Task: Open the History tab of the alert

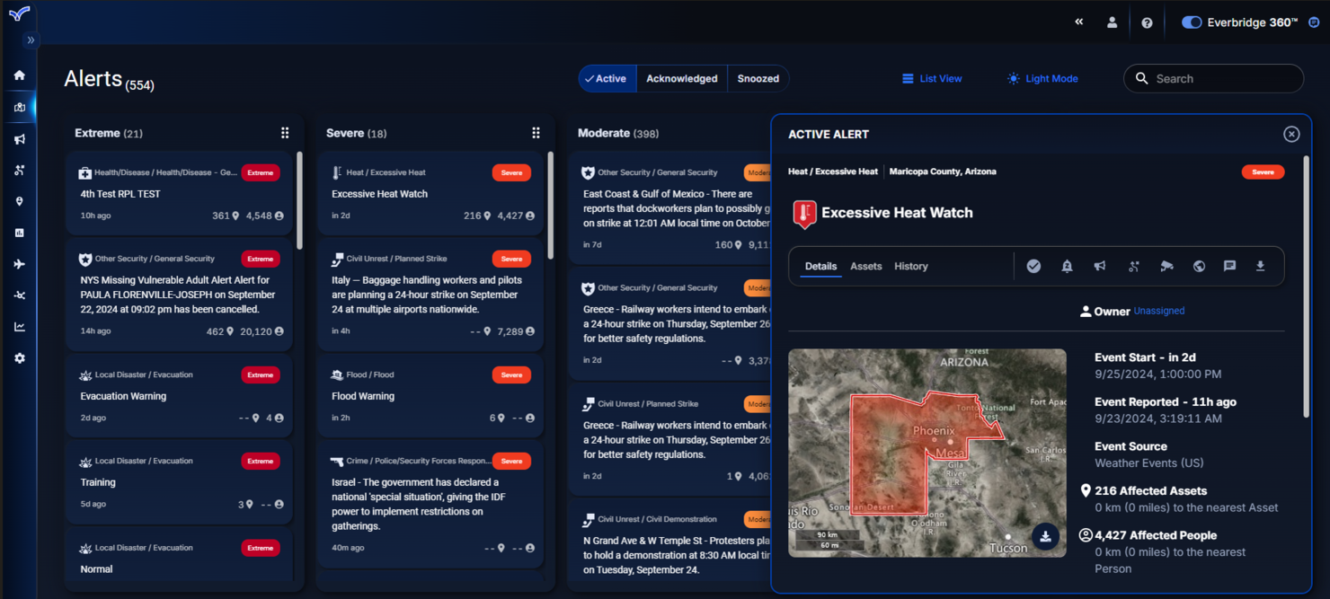Action: click(910, 266)
